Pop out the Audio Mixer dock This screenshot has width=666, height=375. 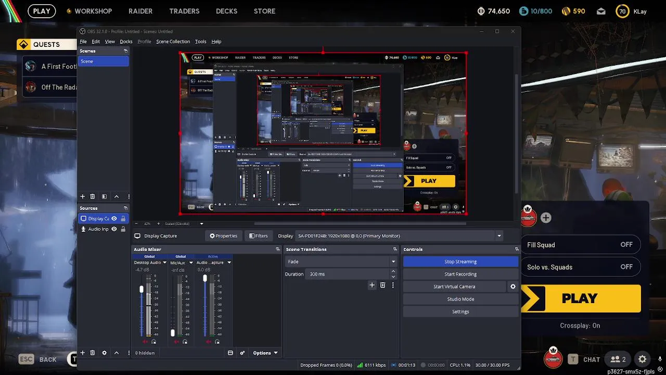click(278, 249)
